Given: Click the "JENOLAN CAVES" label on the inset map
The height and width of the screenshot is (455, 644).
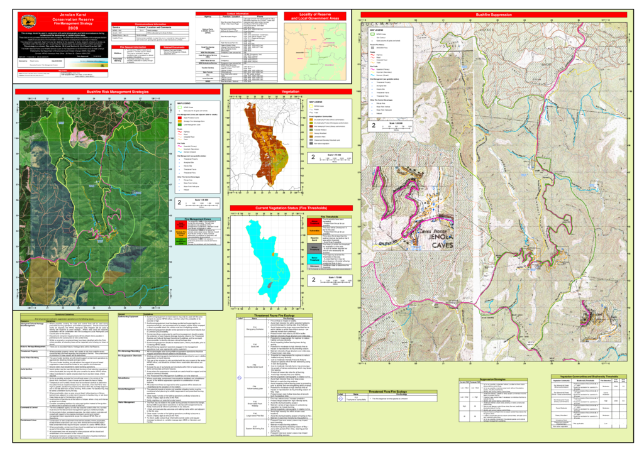Looking at the screenshot, I should click(x=441, y=241).
